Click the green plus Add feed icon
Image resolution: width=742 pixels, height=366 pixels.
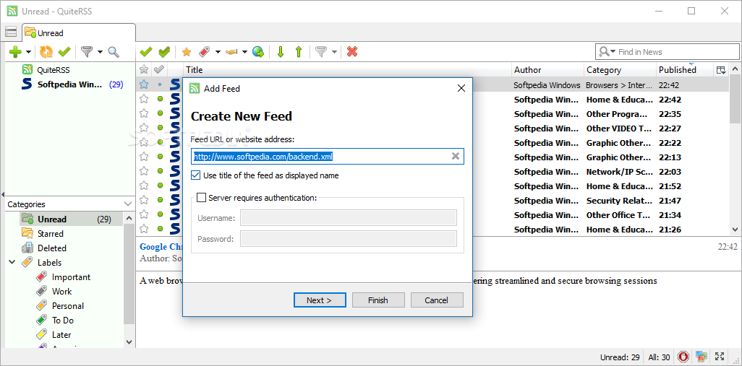coord(15,52)
